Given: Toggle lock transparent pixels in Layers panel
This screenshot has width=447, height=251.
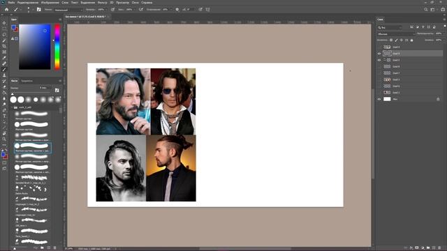Looking at the screenshot, I should coord(391,40).
